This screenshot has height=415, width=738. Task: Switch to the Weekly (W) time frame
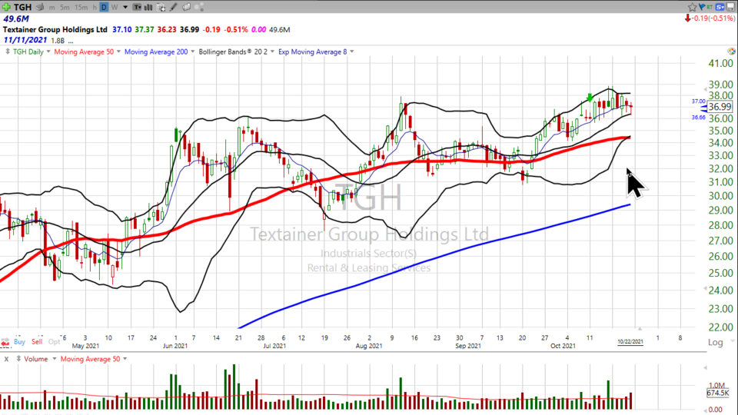[115, 7]
